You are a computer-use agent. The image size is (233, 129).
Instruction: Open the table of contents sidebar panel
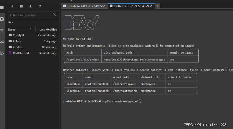[x=2, y=31]
